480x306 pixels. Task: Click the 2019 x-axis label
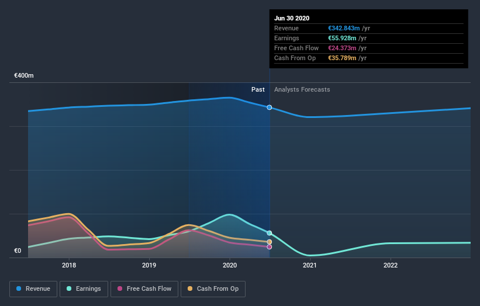tap(149, 265)
